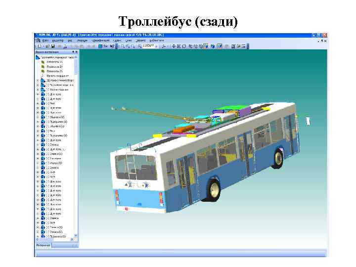Save the document with the floppy icon
356x267 pixels.
(53, 46)
